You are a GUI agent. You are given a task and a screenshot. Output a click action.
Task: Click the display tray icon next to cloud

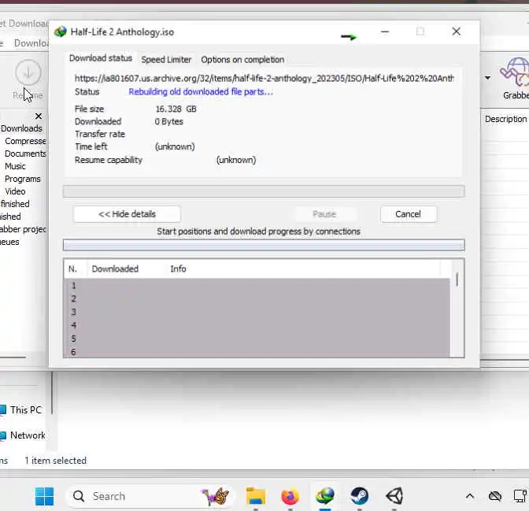[520, 495]
